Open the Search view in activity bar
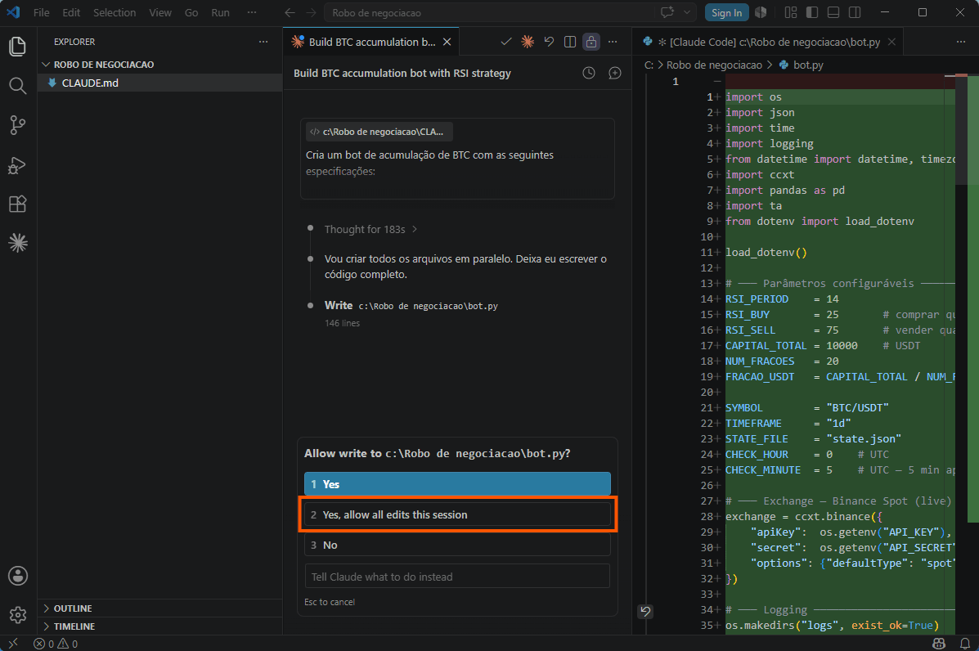This screenshot has width=979, height=651. pos(17,86)
